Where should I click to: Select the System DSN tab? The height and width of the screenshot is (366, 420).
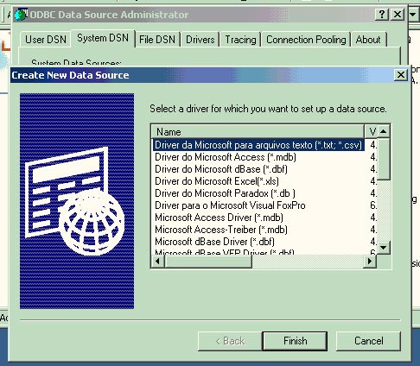click(x=103, y=38)
